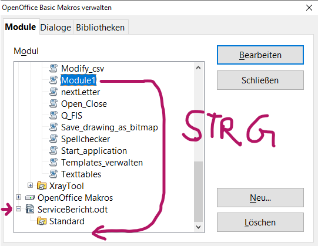
Task: Collapse the ServiceBericht.odt tree node
Action: coord(18,208)
